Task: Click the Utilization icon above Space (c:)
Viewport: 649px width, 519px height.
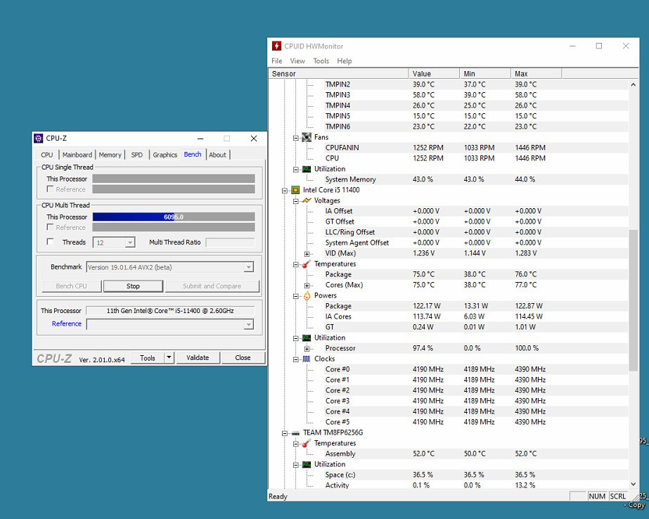Action: tap(307, 464)
